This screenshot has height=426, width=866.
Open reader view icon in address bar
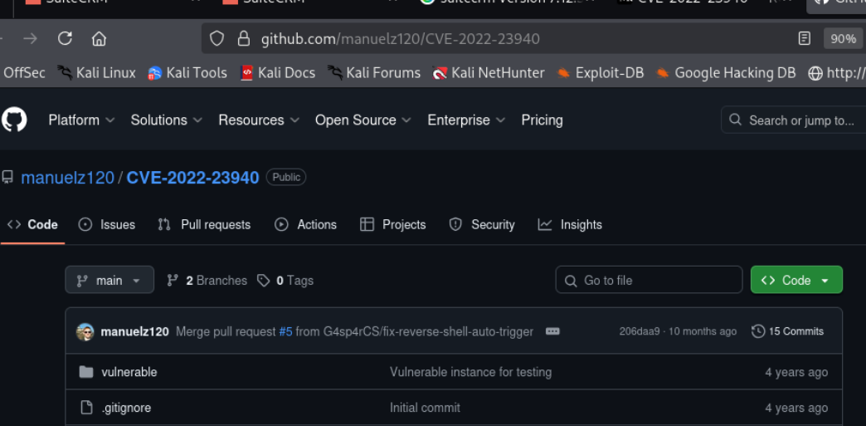tap(803, 39)
